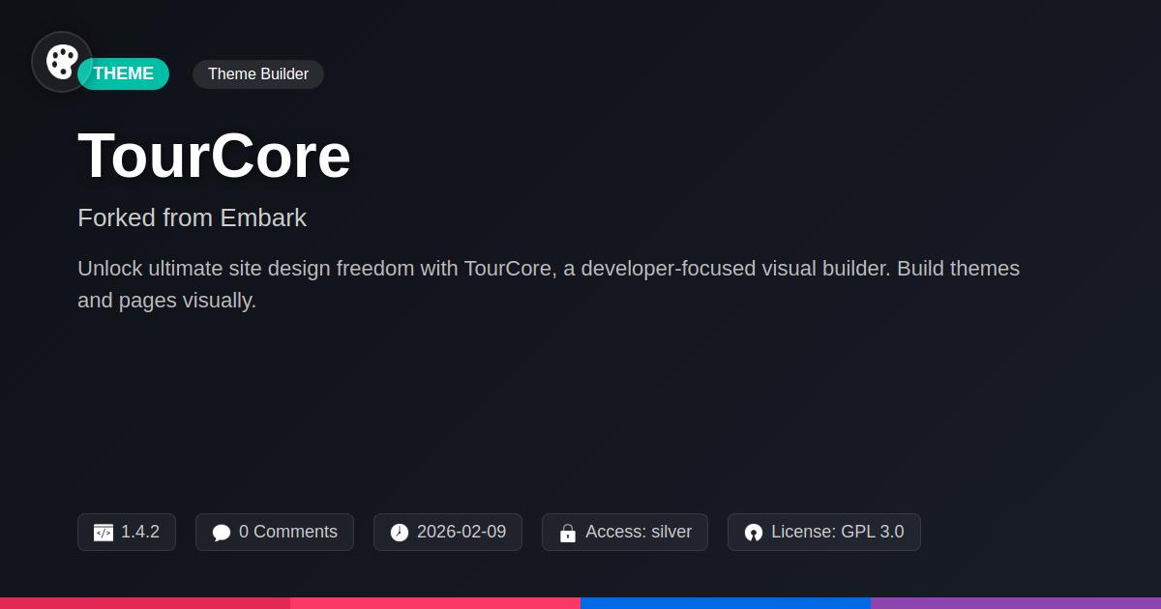Screen dimensions: 1161x609
Task: Click the palette icon in circle
Action: (62, 62)
